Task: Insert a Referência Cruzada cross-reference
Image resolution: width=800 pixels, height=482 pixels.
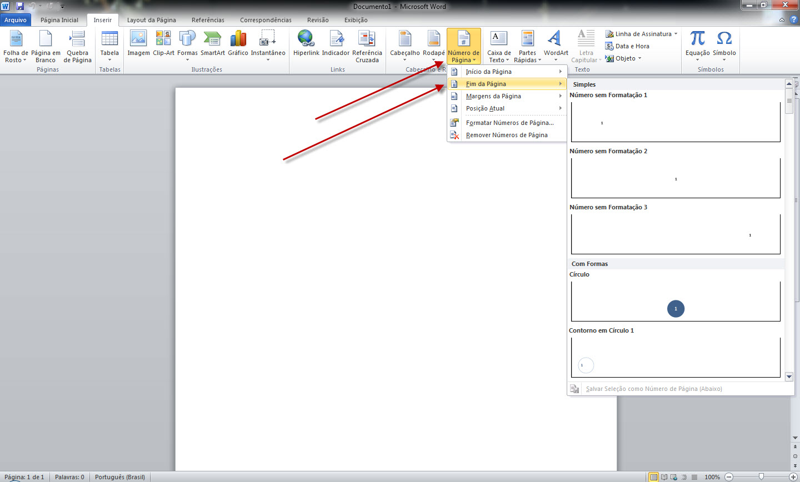Action: click(x=367, y=47)
